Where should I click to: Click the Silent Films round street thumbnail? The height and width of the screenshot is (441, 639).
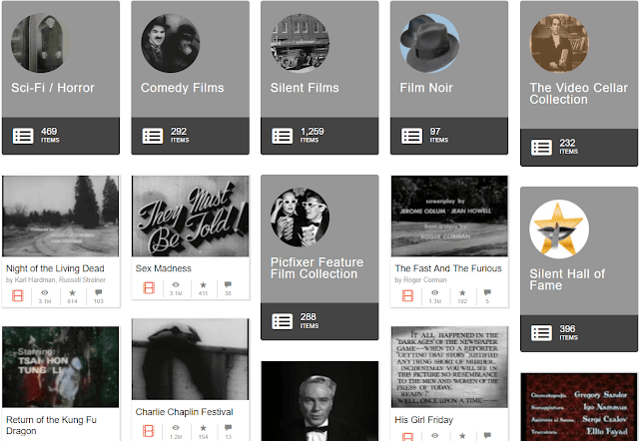(300, 43)
